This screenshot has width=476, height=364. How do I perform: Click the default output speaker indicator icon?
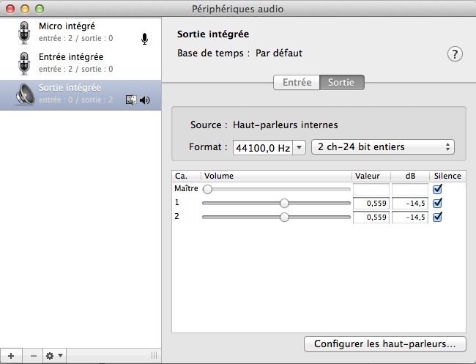click(x=145, y=100)
